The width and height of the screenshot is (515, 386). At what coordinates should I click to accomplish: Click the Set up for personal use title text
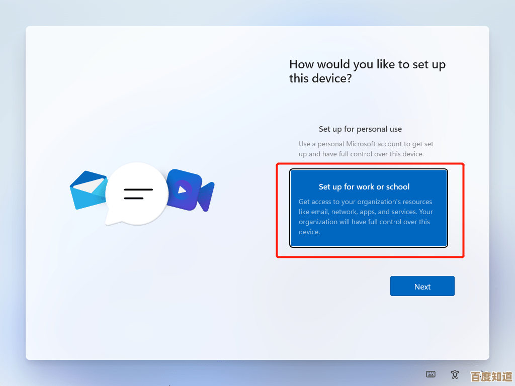(x=360, y=129)
